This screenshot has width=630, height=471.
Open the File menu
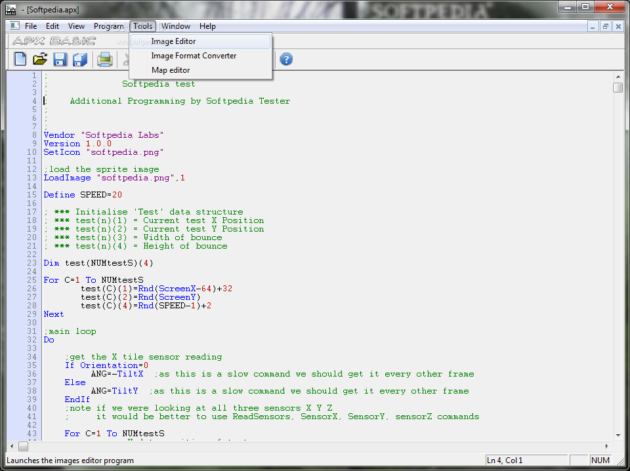[x=31, y=26]
